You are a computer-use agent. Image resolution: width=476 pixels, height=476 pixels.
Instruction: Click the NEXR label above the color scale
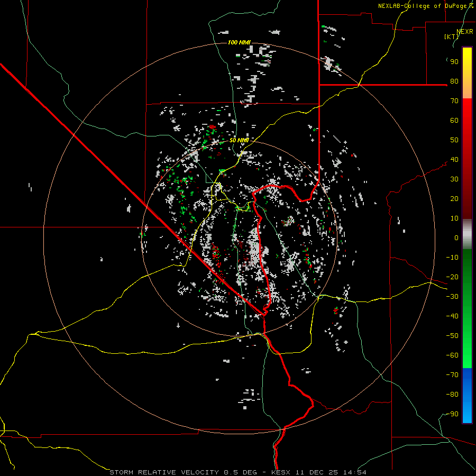point(465,32)
